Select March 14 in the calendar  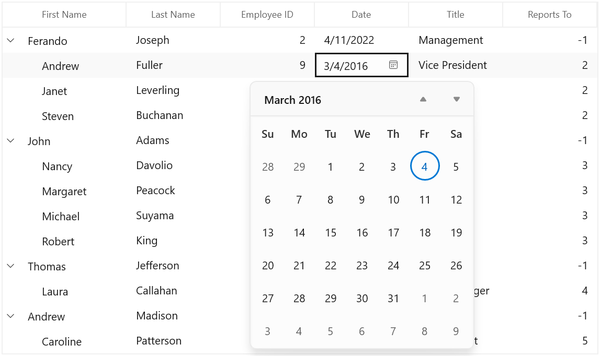click(299, 233)
